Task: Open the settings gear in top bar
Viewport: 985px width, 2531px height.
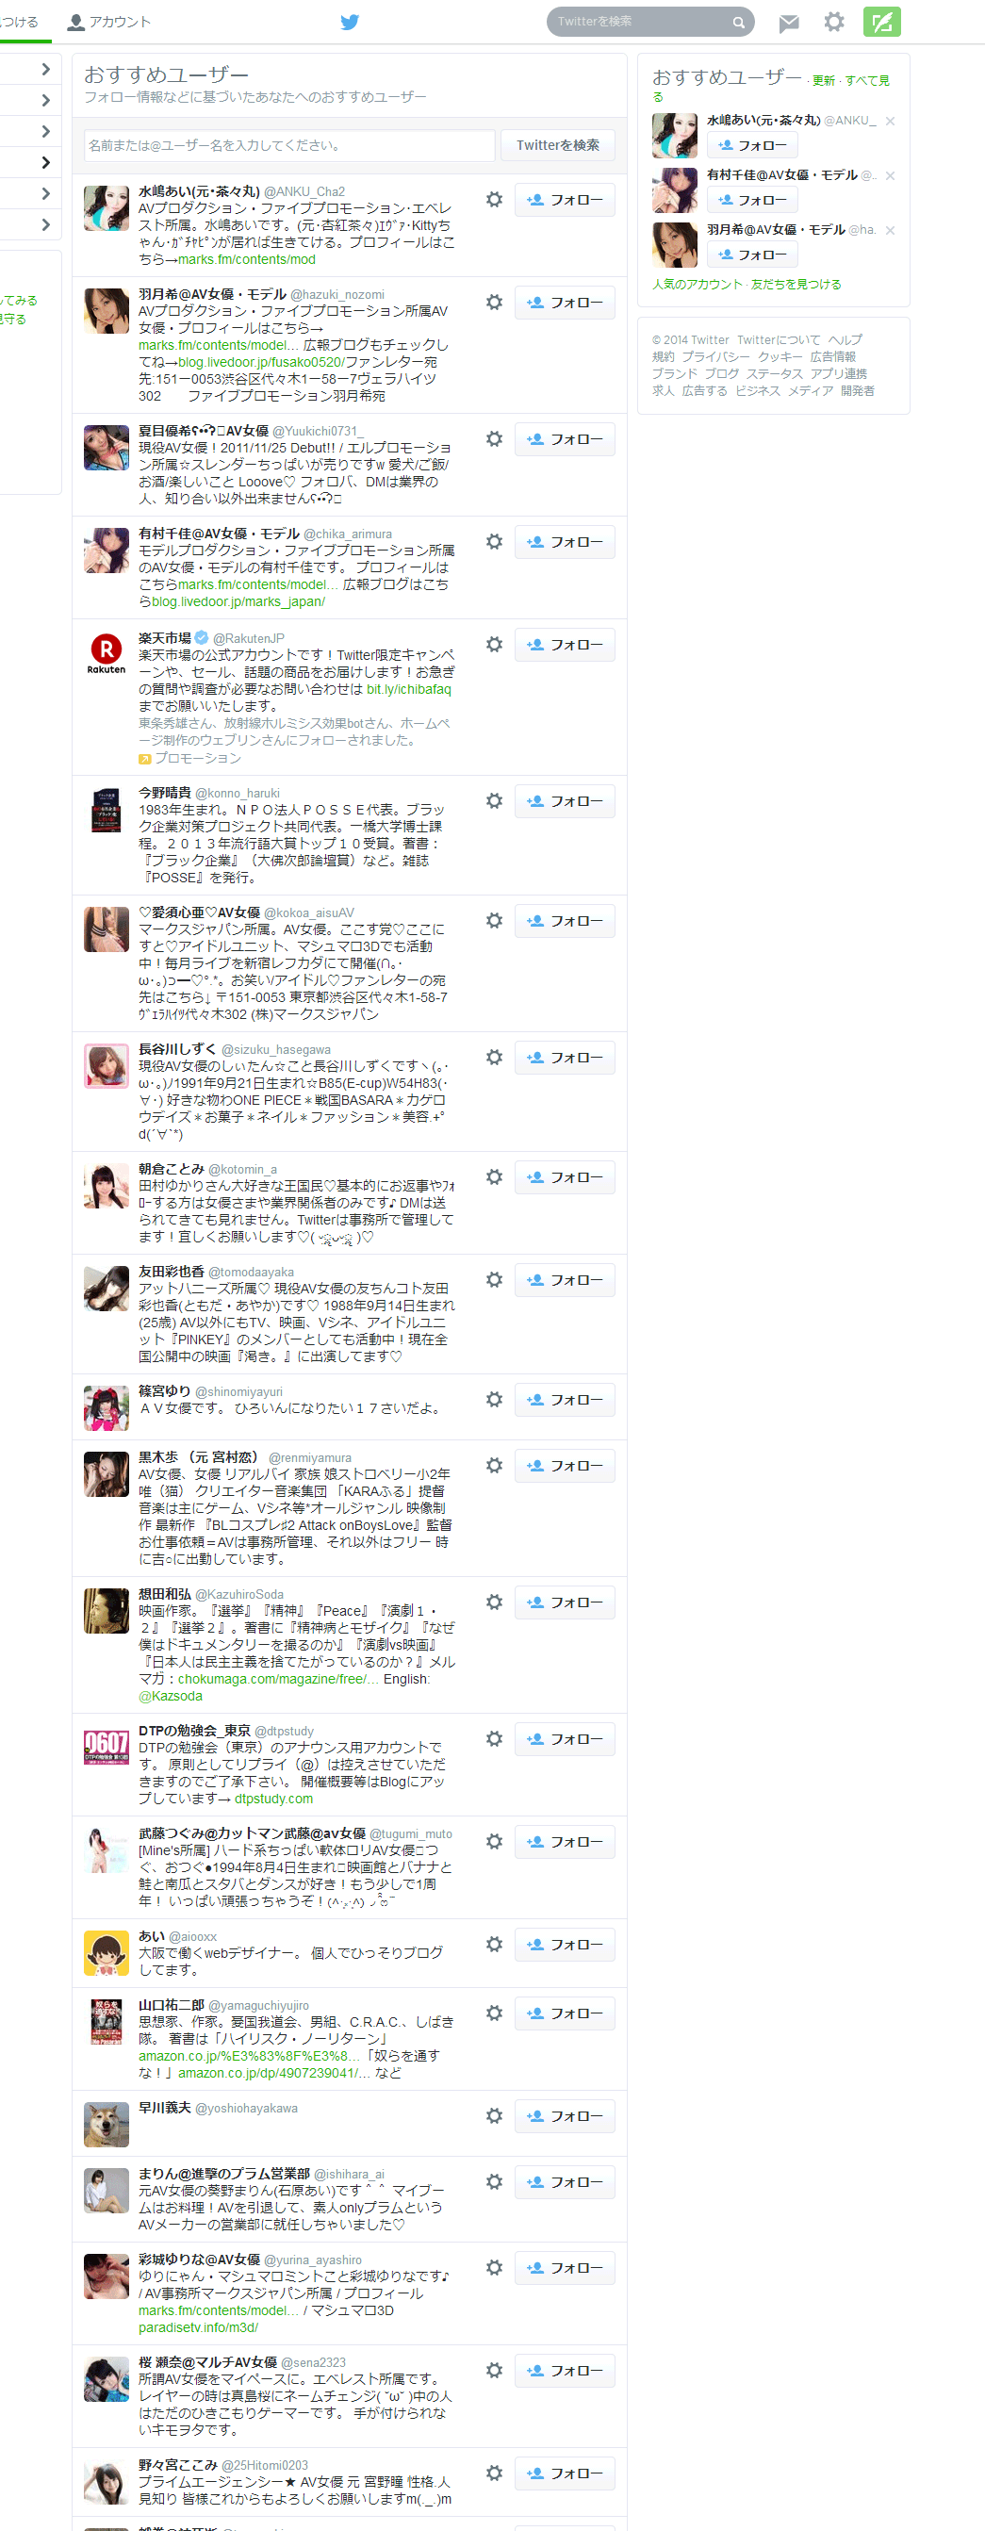Action: click(x=834, y=22)
